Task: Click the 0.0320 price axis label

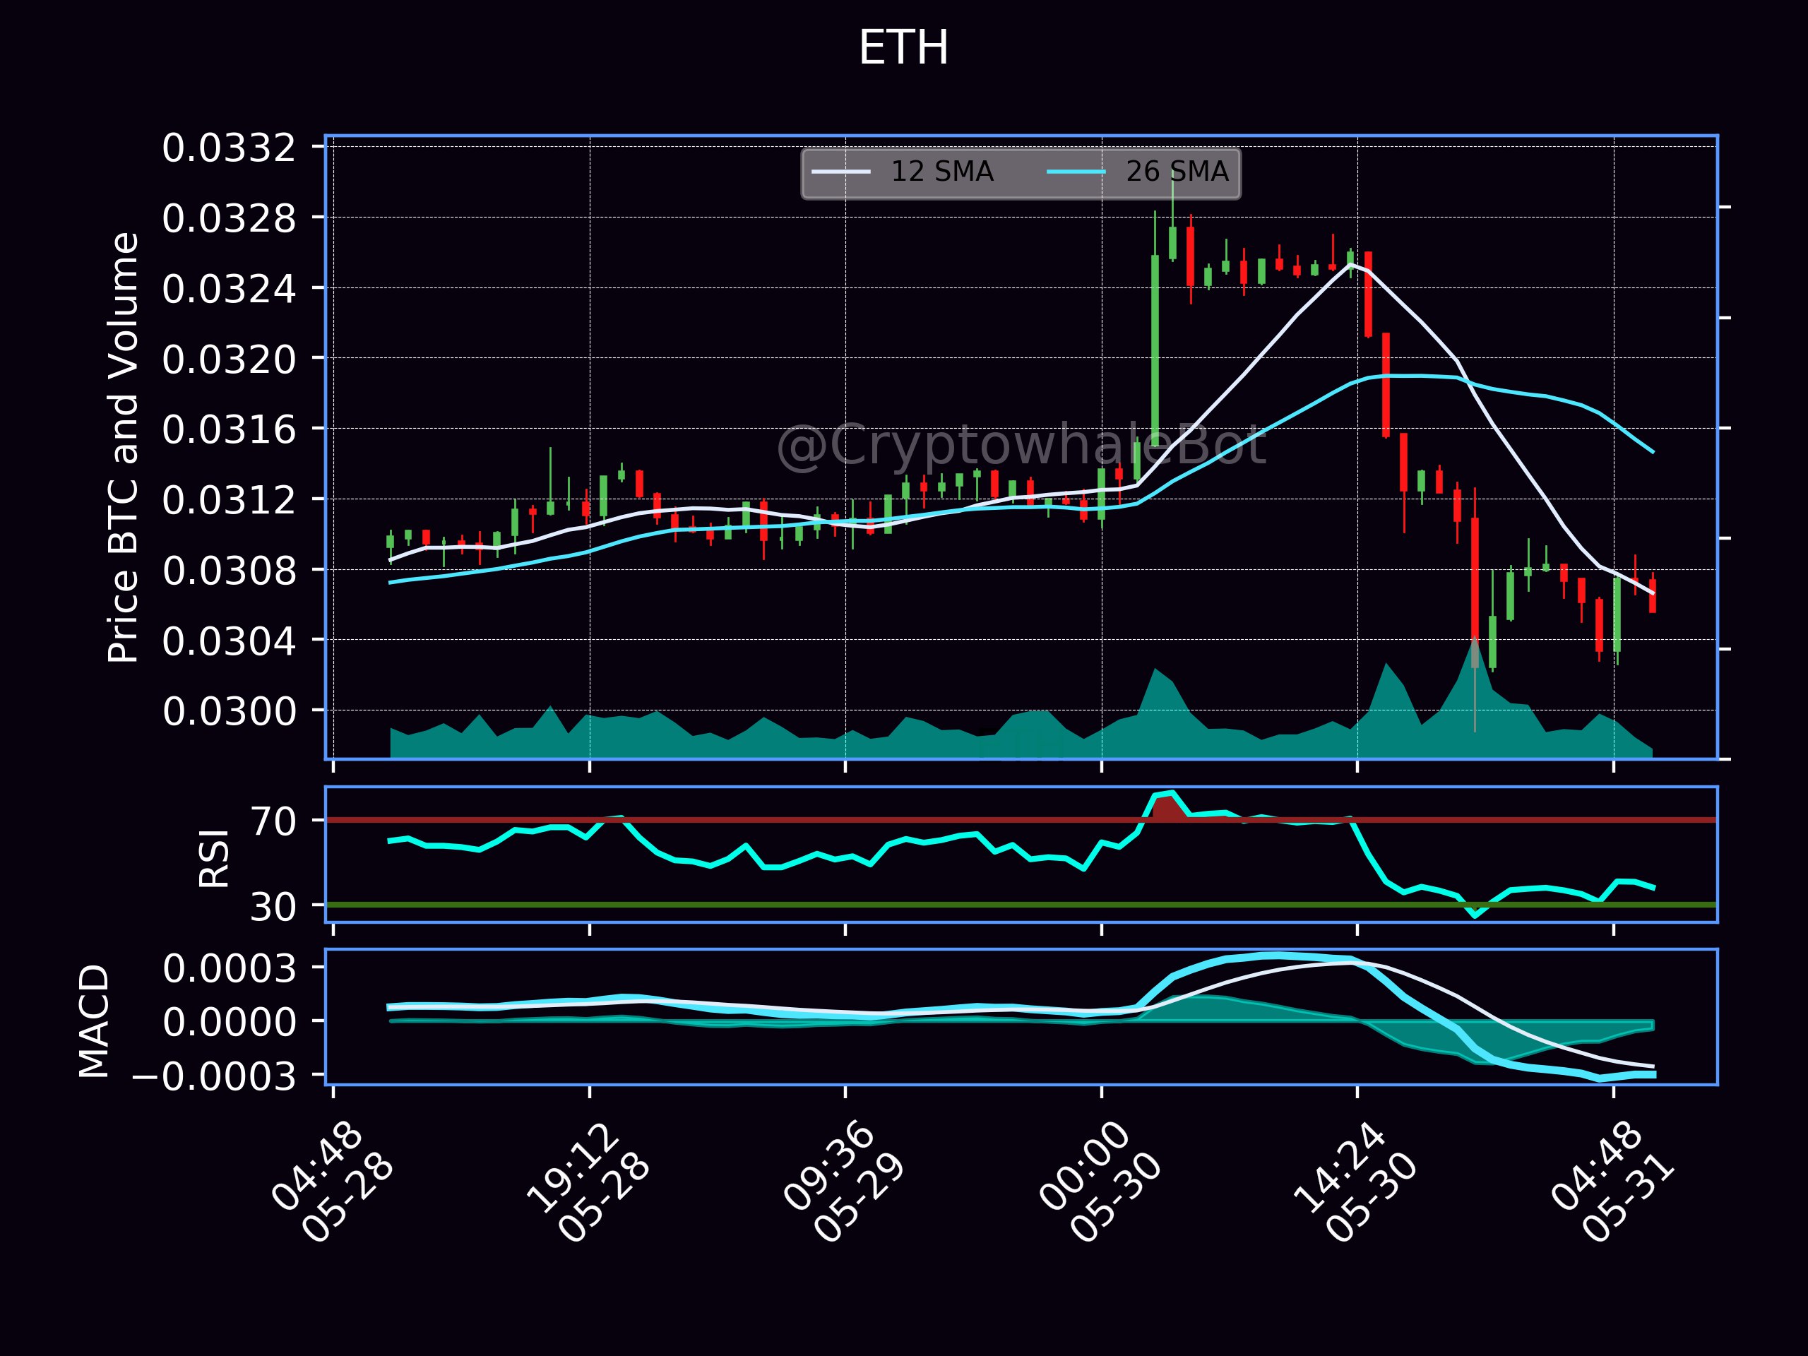Action: coord(229,359)
